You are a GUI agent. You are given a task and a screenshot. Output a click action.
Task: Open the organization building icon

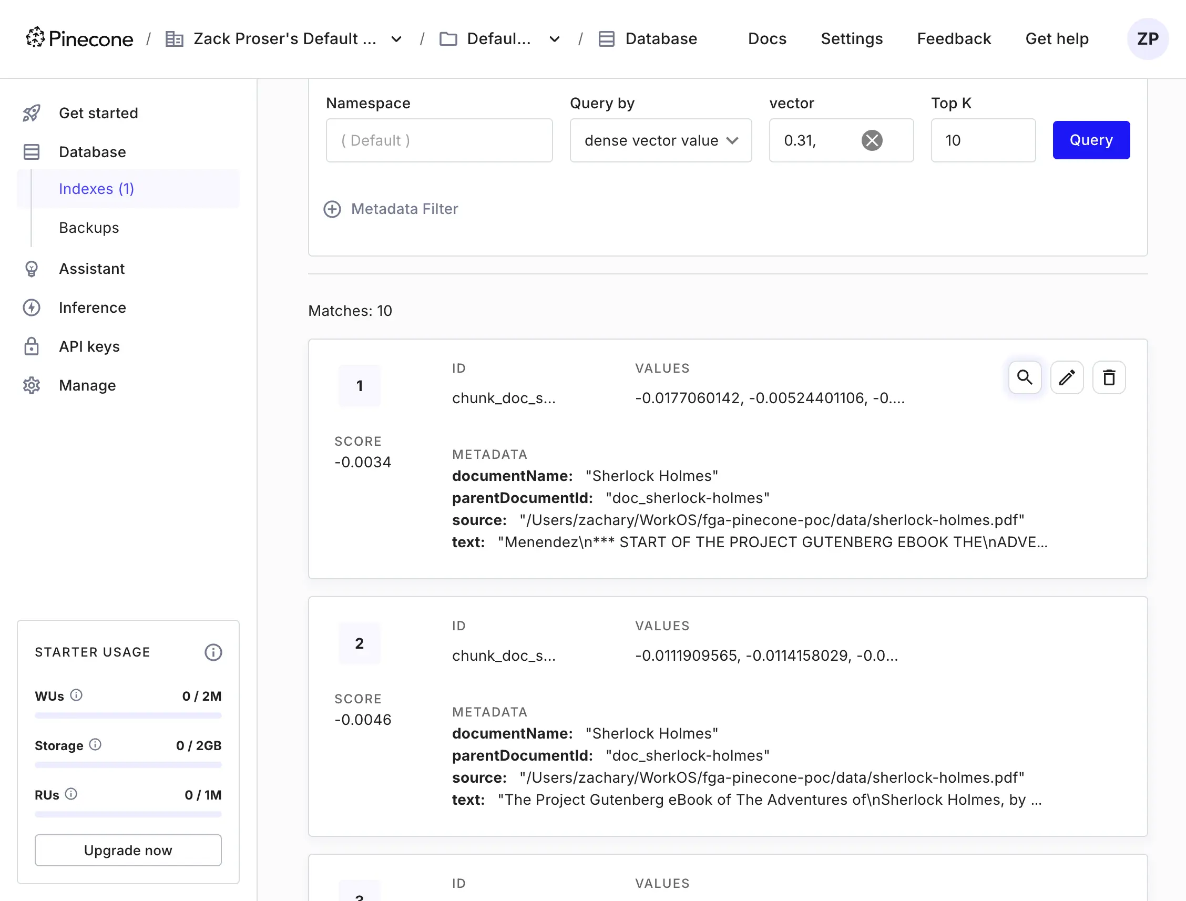(x=175, y=39)
